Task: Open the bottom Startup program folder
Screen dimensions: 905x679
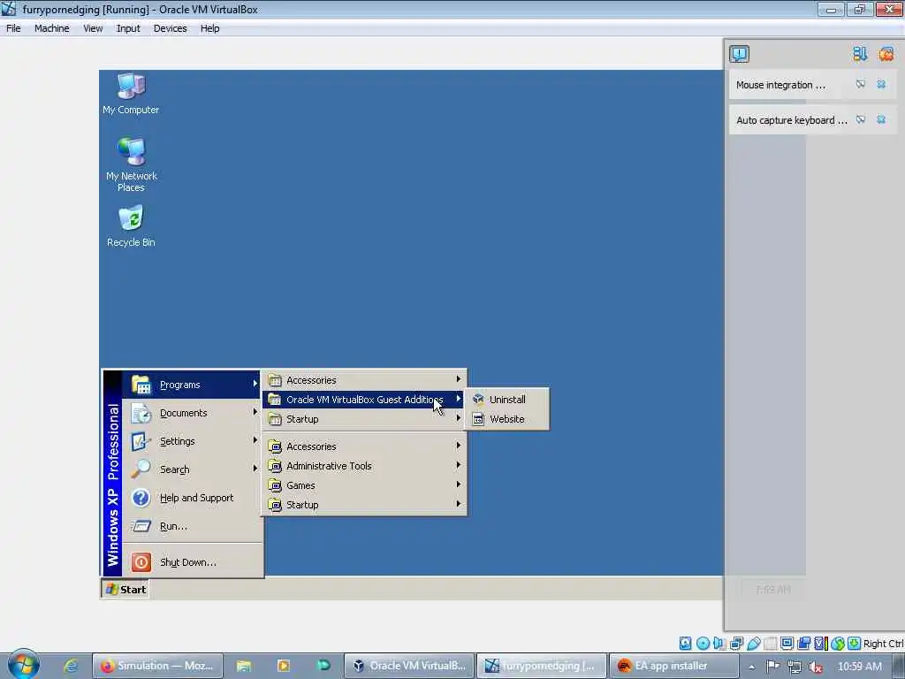Action: (363, 505)
